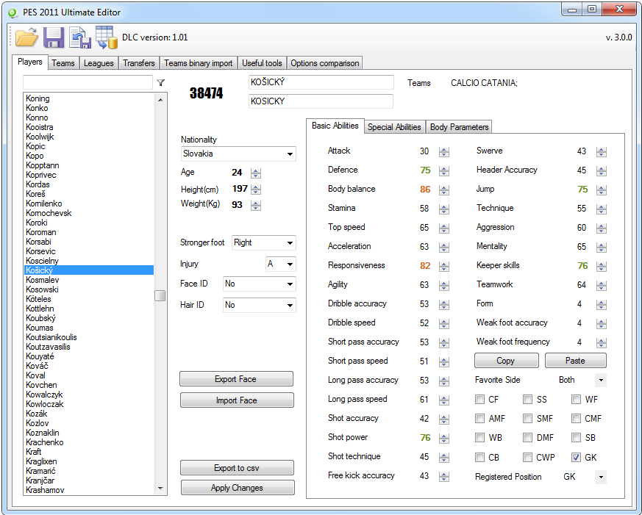Enable the CF position checkbox

tap(479, 399)
